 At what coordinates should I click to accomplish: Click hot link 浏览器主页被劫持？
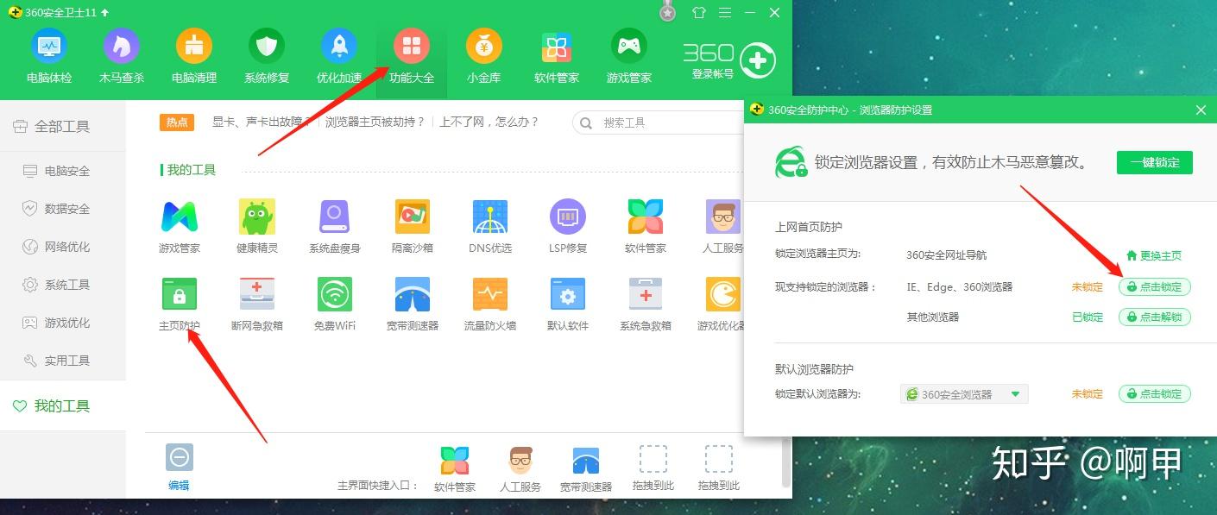(375, 122)
